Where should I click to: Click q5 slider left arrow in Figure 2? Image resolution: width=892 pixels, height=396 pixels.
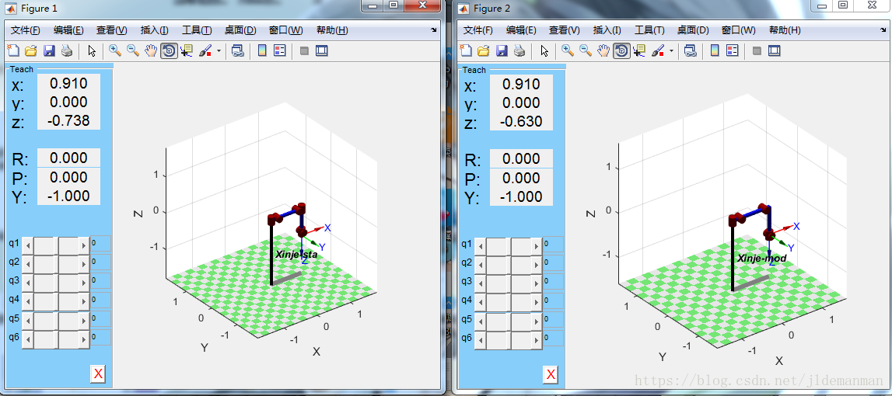pos(481,321)
